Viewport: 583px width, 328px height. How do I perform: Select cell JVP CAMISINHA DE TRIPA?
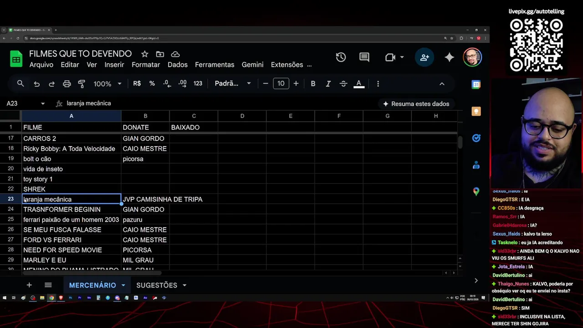[x=145, y=199]
